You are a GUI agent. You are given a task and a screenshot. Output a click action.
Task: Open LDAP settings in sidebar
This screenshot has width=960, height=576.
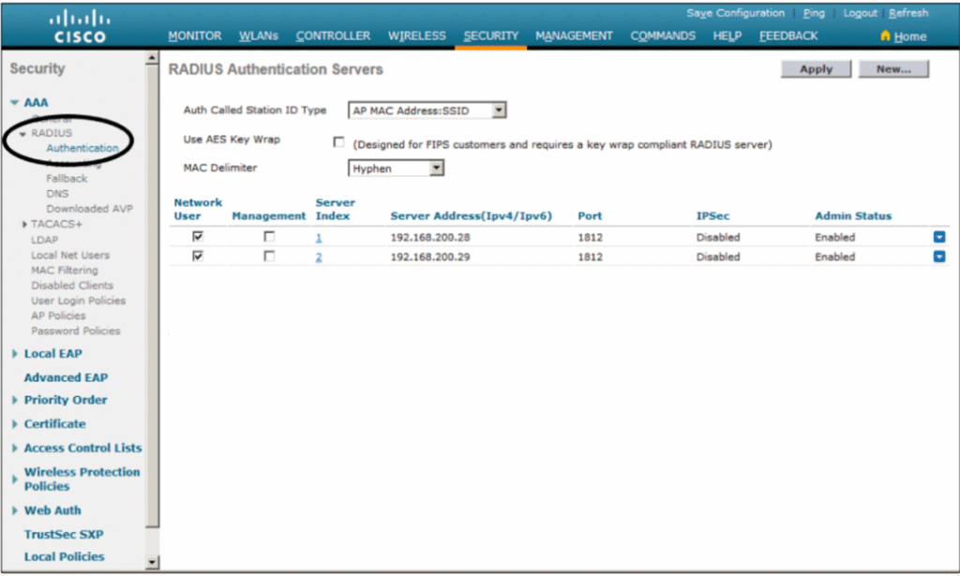(x=45, y=240)
